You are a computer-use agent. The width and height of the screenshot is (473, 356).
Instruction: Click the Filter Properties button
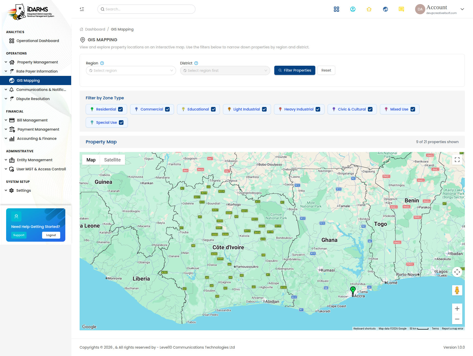click(295, 70)
